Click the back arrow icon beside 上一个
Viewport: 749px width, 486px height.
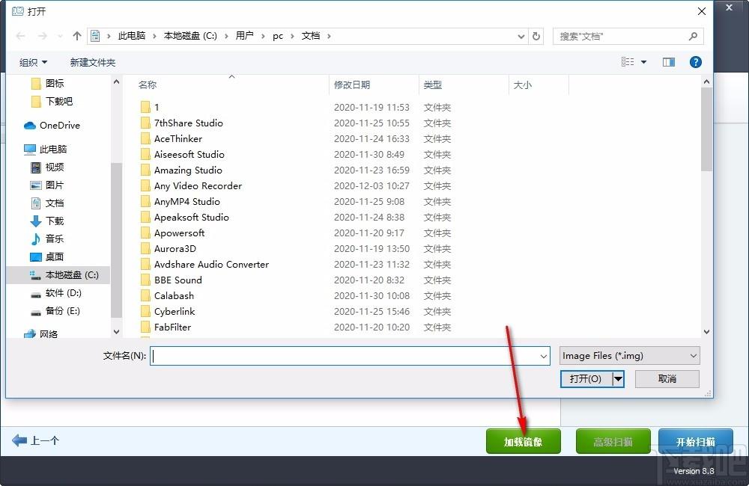point(19,440)
